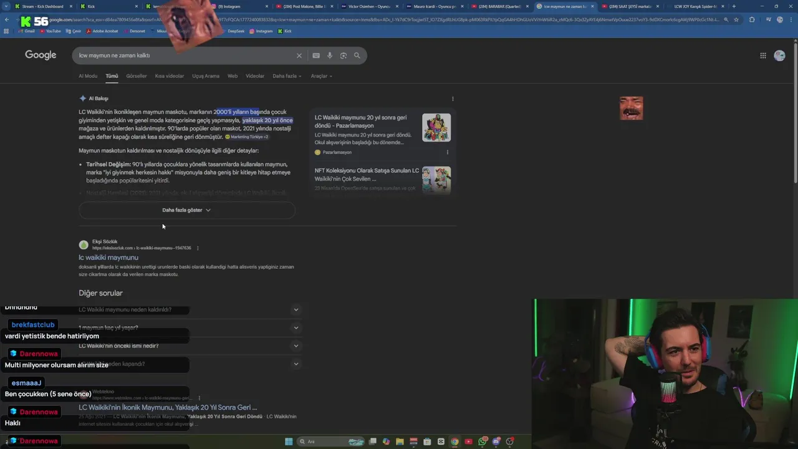Open the Windows Start menu
Image resolution: width=798 pixels, height=449 pixels.
click(289, 442)
